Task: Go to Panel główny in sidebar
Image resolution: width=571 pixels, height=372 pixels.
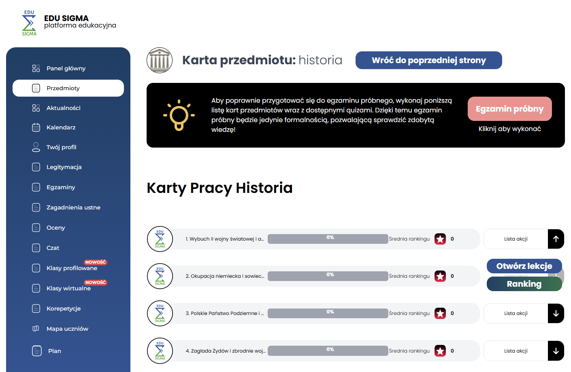Action: click(66, 68)
